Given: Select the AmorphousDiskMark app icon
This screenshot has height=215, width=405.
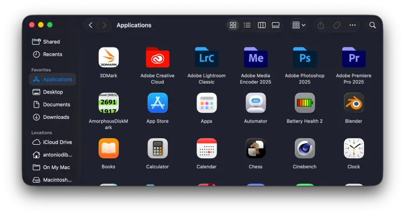Looking at the screenshot, I should click(x=109, y=103).
